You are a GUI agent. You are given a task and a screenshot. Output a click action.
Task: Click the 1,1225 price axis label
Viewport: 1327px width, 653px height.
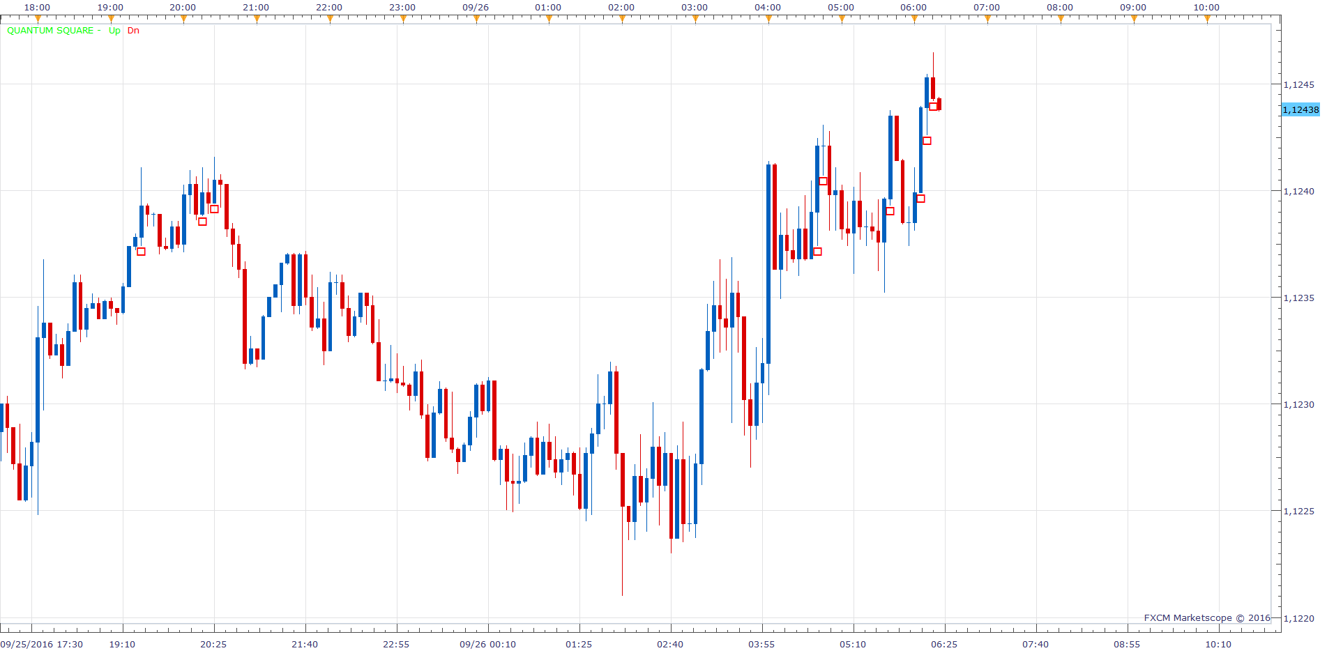[x=1299, y=512]
